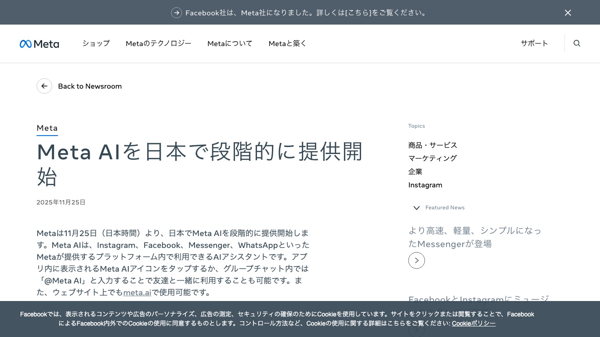Click the back arrow circle icon
Screen dimensions: 600x337
point(44,86)
